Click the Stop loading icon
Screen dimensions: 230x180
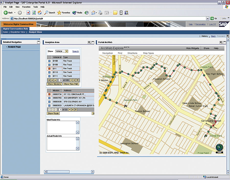[28, 13]
